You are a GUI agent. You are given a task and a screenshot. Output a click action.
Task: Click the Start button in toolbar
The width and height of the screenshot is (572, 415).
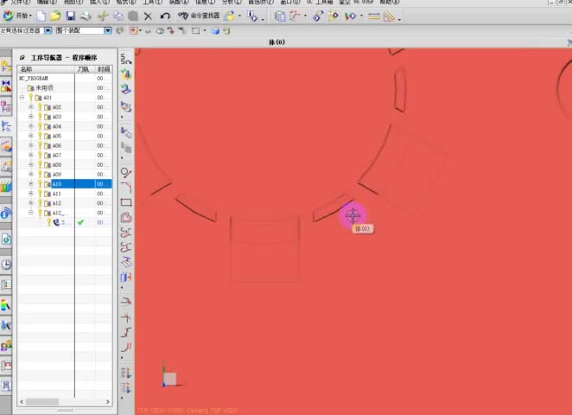tap(17, 16)
